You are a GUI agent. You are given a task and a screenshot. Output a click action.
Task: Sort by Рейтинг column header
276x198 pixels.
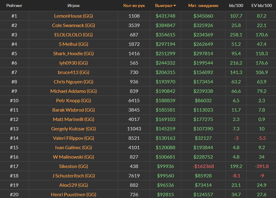14,6
